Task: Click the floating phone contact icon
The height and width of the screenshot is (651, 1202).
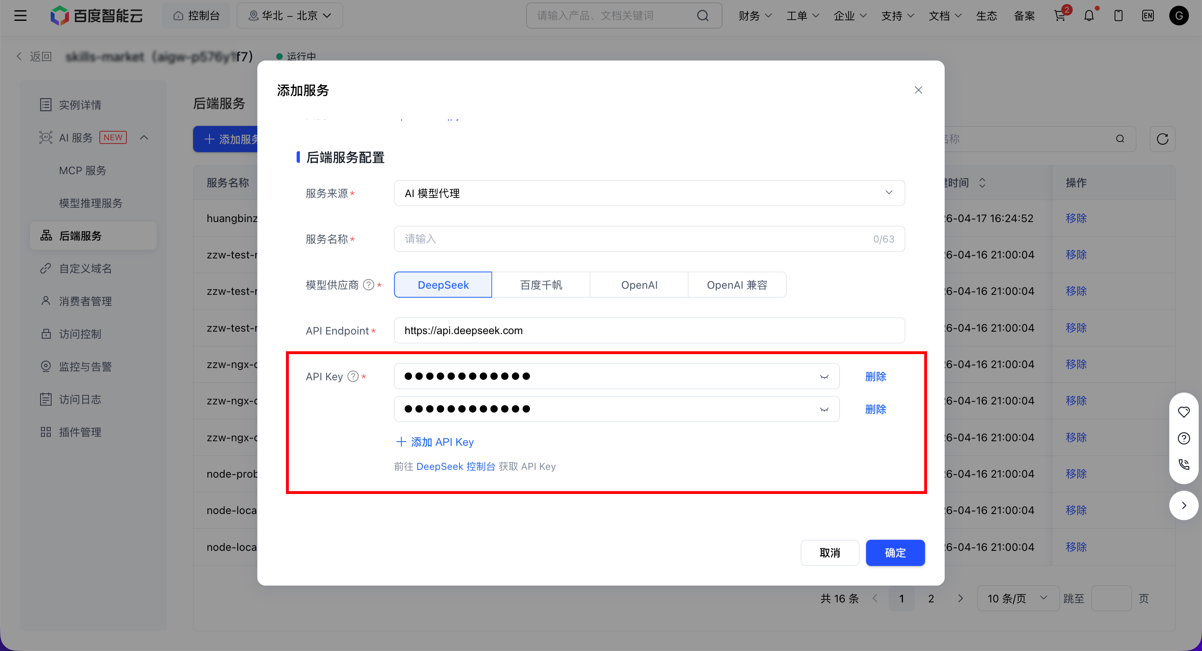Action: coord(1184,465)
